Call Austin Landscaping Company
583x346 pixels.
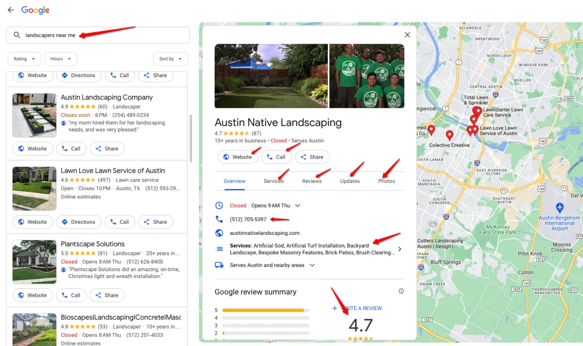point(71,148)
